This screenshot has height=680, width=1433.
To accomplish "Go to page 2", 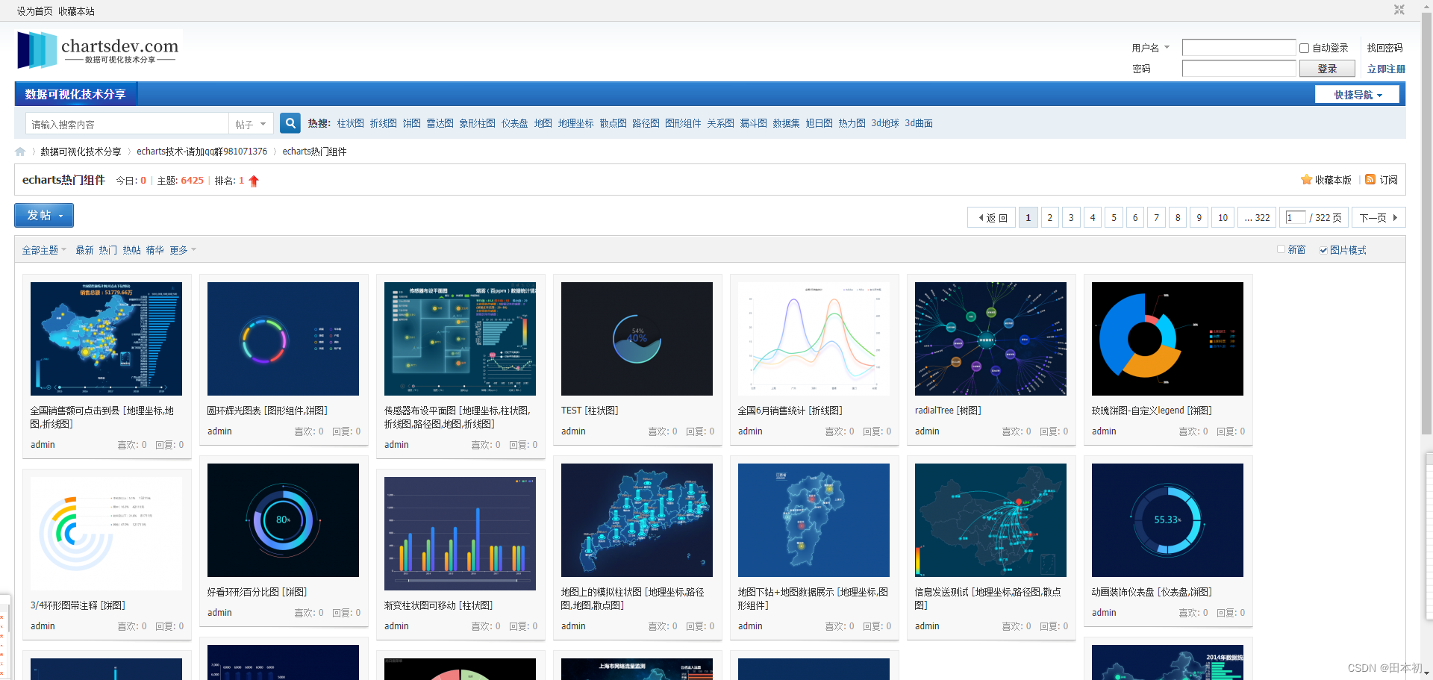I will point(1049,217).
